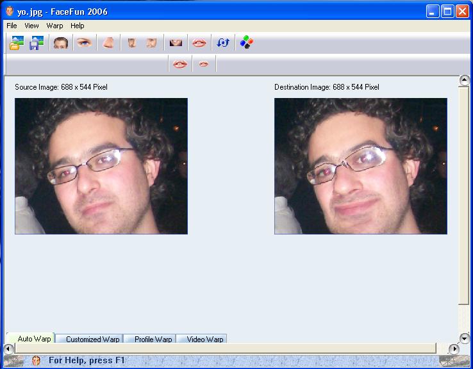The width and height of the screenshot is (473, 369).
Task: Click the 'For Help, press F1' status text
Action: click(x=87, y=360)
